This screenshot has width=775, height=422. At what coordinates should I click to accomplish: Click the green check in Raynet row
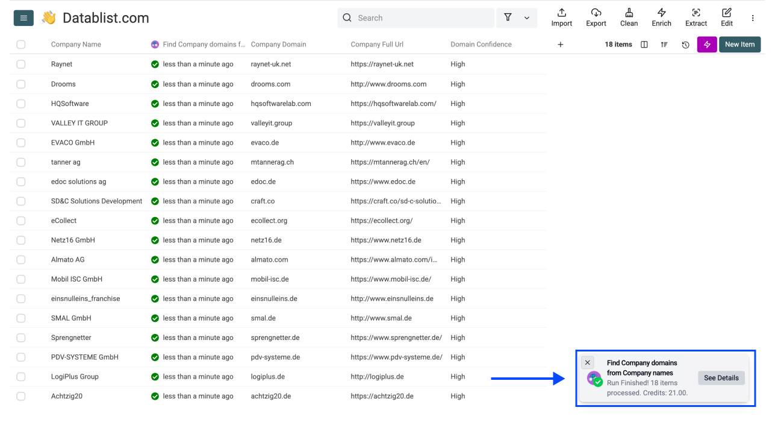click(155, 64)
